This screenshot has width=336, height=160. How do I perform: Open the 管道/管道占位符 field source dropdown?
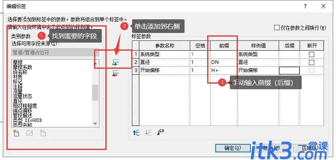[x=55, y=53]
